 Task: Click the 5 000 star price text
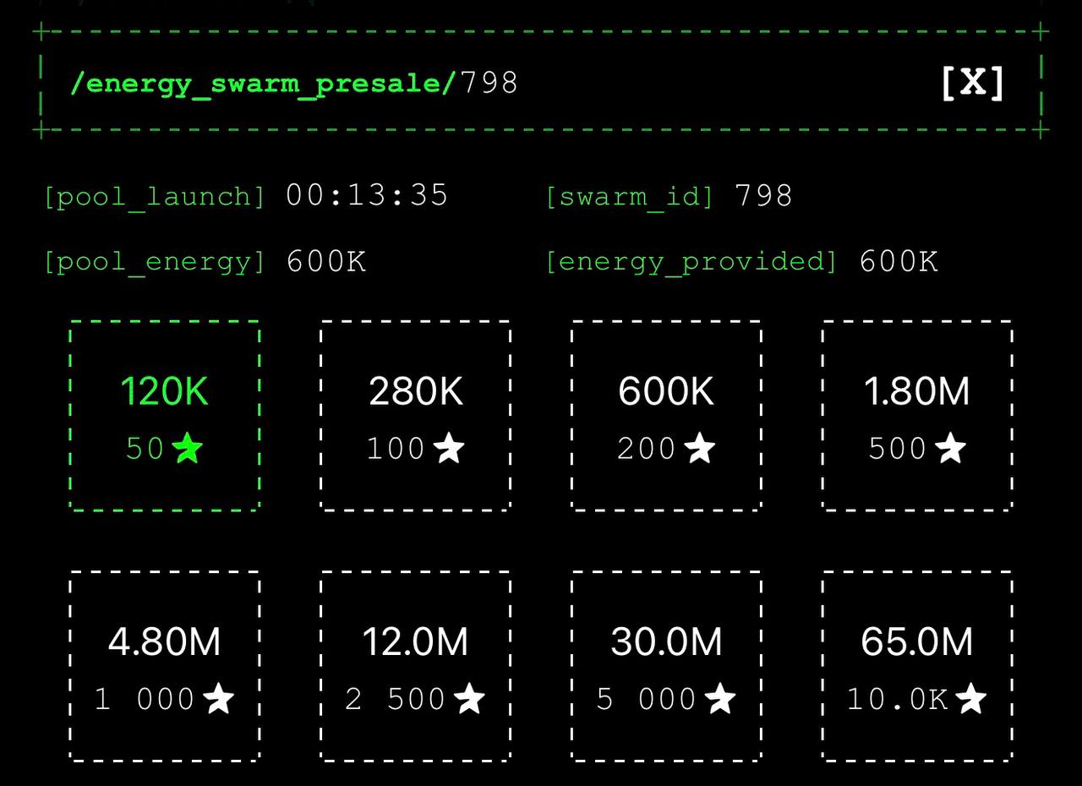647,699
